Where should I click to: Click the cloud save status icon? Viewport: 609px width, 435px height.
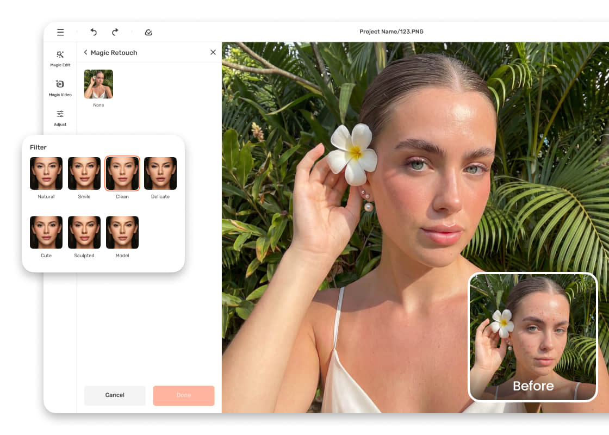pyautogui.click(x=148, y=32)
